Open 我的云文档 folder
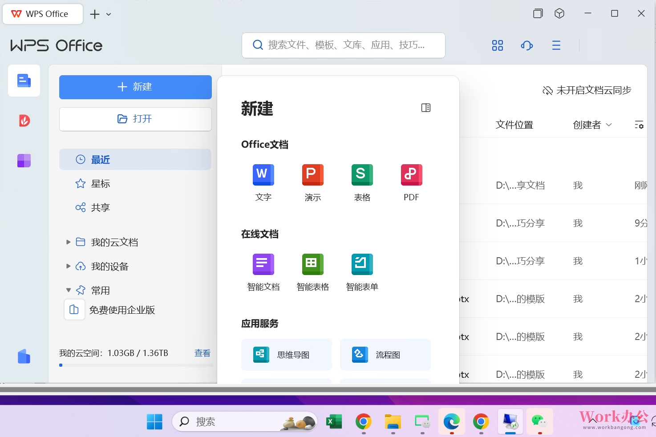This screenshot has height=437, width=656. (114, 242)
